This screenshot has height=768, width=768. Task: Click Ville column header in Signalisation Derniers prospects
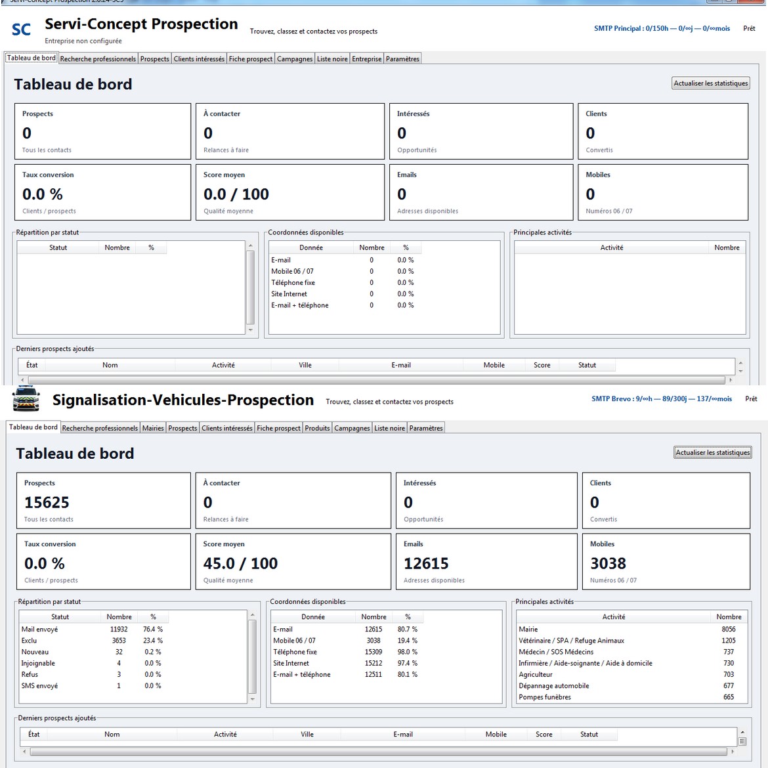(x=307, y=735)
